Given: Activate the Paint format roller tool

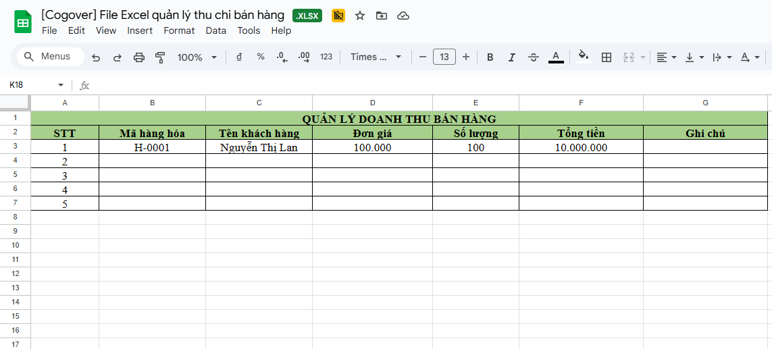Looking at the screenshot, I should pos(160,57).
